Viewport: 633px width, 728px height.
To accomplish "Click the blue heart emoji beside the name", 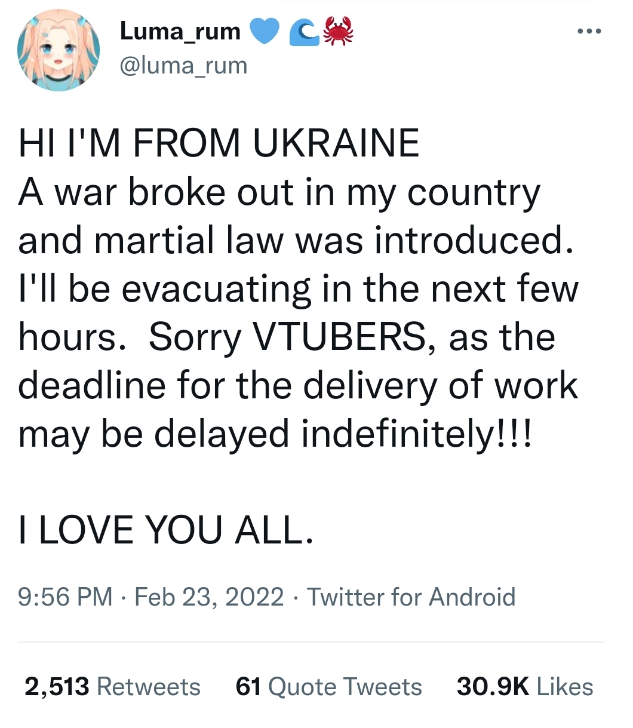I will (x=263, y=32).
